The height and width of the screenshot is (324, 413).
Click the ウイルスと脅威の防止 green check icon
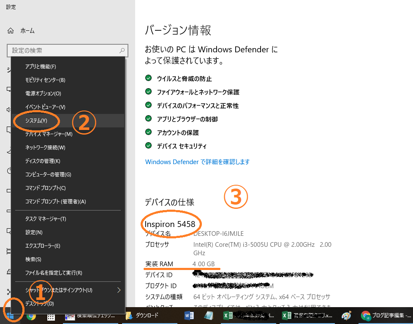click(149, 78)
